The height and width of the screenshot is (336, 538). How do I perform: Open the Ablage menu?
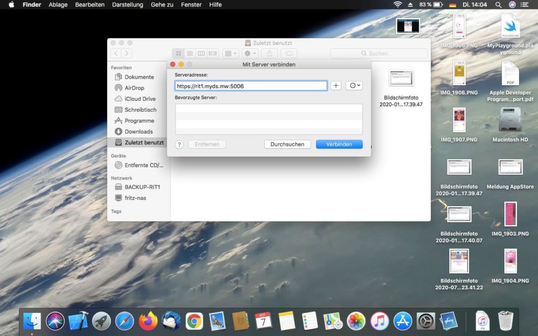pyautogui.click(x=58, y=4)
